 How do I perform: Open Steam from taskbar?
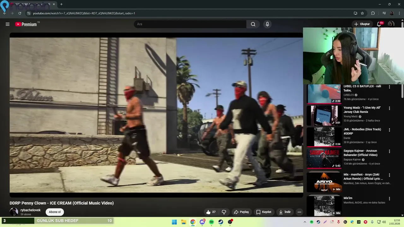coord(221,222)
